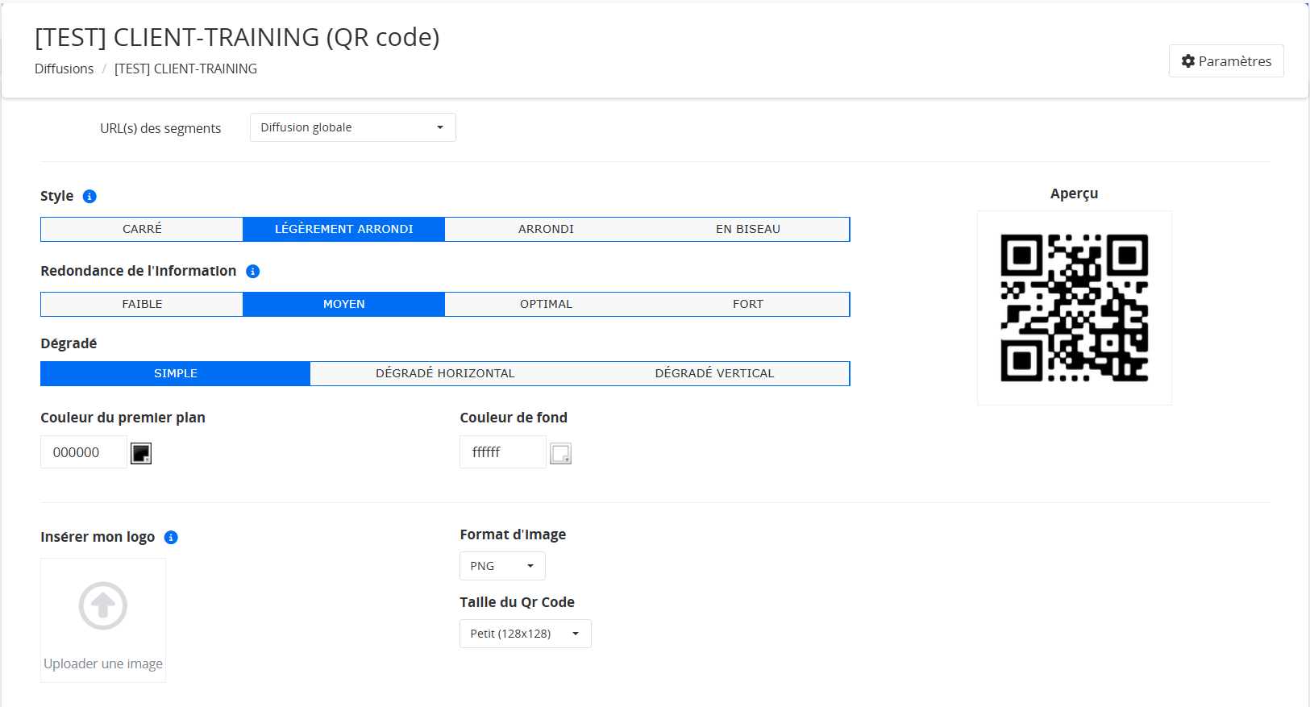Open Paramètres with the gear button
This screenshot has height=707, width=1310.
click(x=1225, y=61)
